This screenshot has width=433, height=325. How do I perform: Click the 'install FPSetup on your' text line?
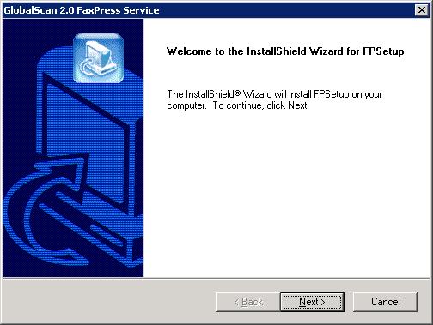(x=335, y=94)
